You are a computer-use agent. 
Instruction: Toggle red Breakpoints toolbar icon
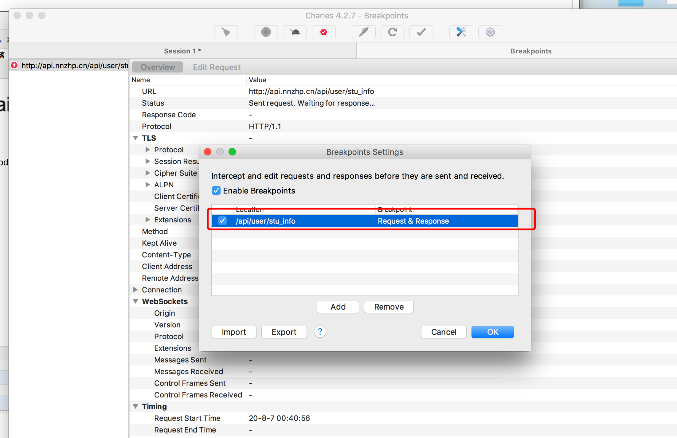pyautogui.click(x=323, y=32)
